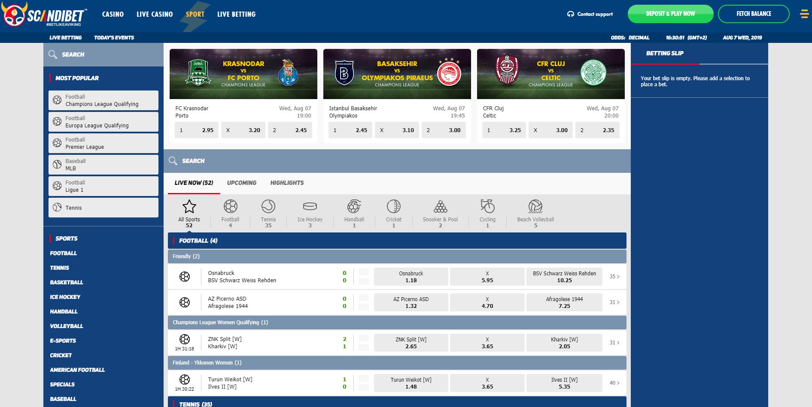Click the Scandibet logo

tap(45, 15)
